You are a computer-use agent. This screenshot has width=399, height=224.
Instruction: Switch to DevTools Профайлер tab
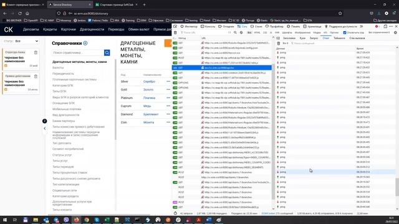274,26
